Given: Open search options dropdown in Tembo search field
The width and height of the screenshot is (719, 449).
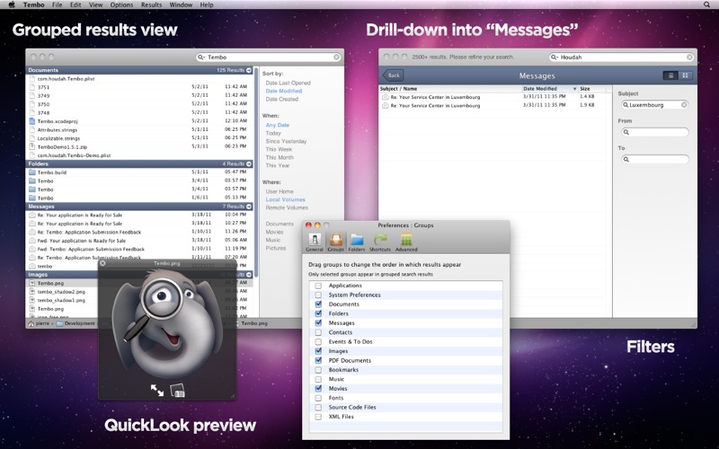Looking at the screenshot, I should pos(201,57).
